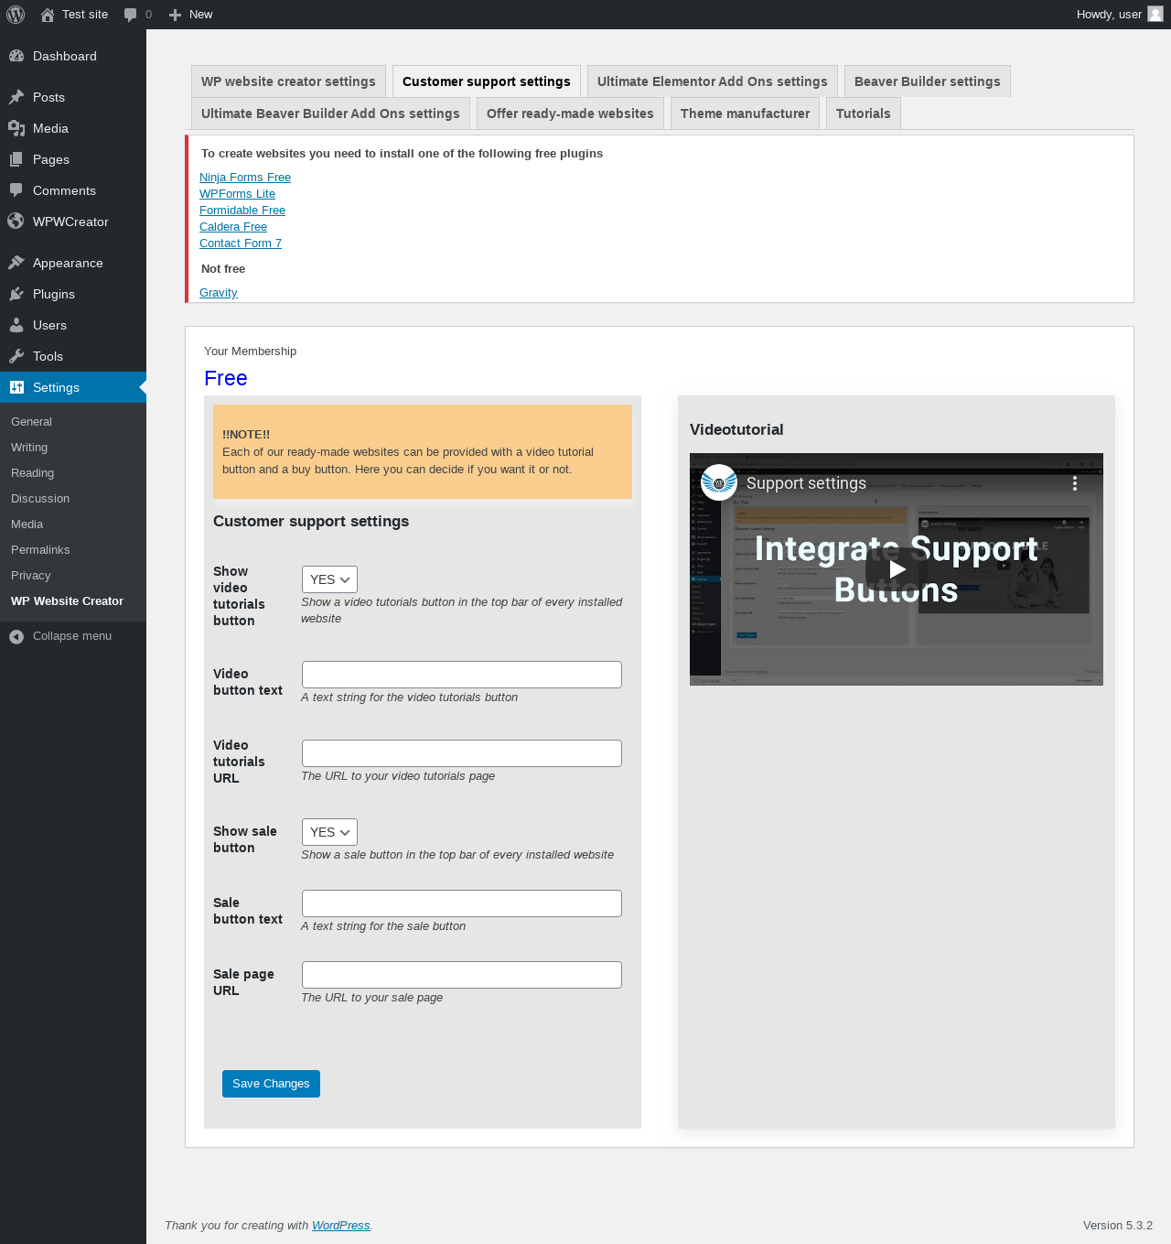Open the Permalinks settings submenu item

coord(73,550)
